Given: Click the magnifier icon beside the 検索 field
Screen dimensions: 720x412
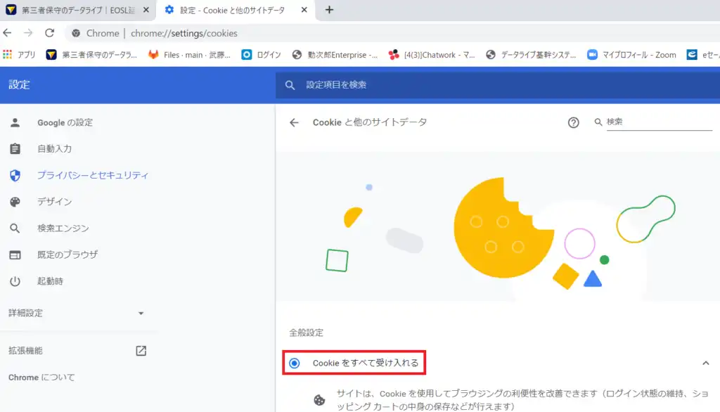Looking at the screenshot, I should pyautogui.click(x=598, y=122).
